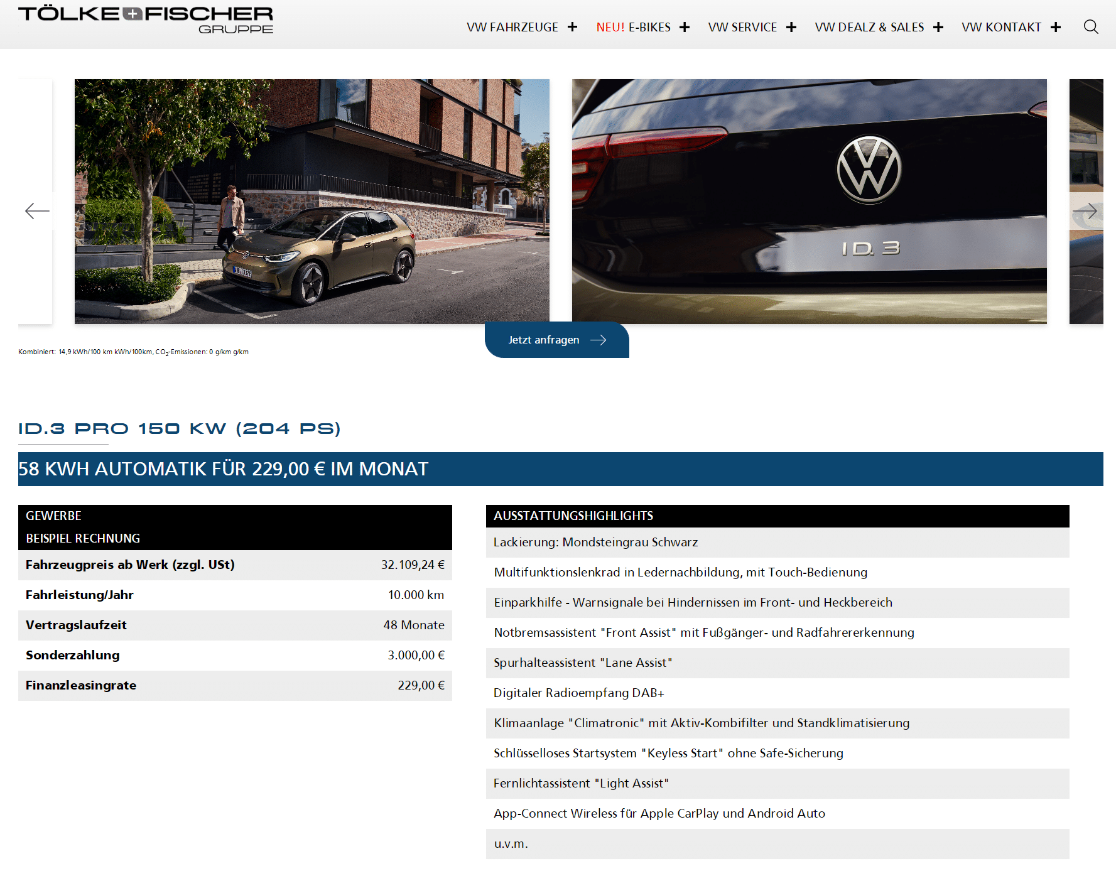
Task: Select Digitaler Radioempfang DAB+ row
Action: [x=777, y=693]
